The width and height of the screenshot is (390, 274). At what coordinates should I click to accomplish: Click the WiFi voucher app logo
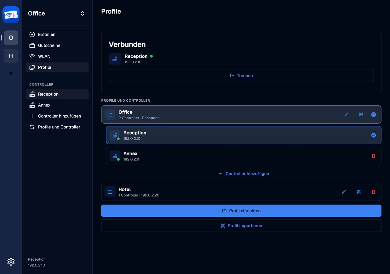11,15
